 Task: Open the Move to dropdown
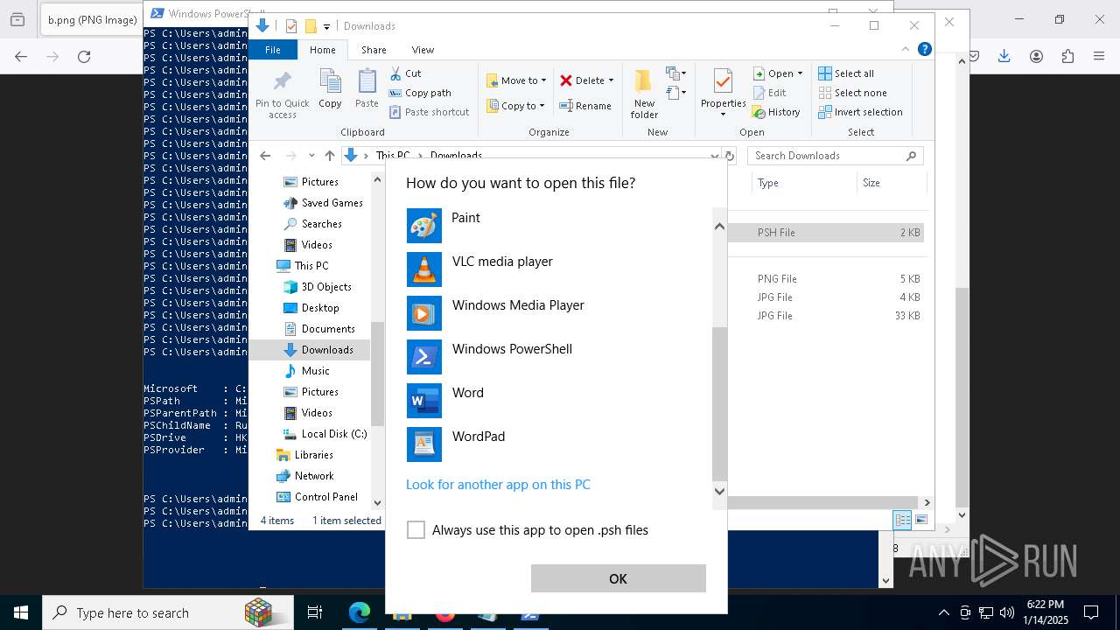pyautogui.click(x=516, y=80)
